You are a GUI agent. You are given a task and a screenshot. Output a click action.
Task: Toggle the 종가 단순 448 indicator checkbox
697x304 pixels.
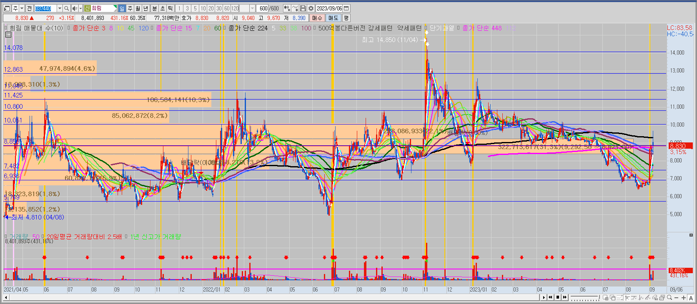[x=459, y=28]
